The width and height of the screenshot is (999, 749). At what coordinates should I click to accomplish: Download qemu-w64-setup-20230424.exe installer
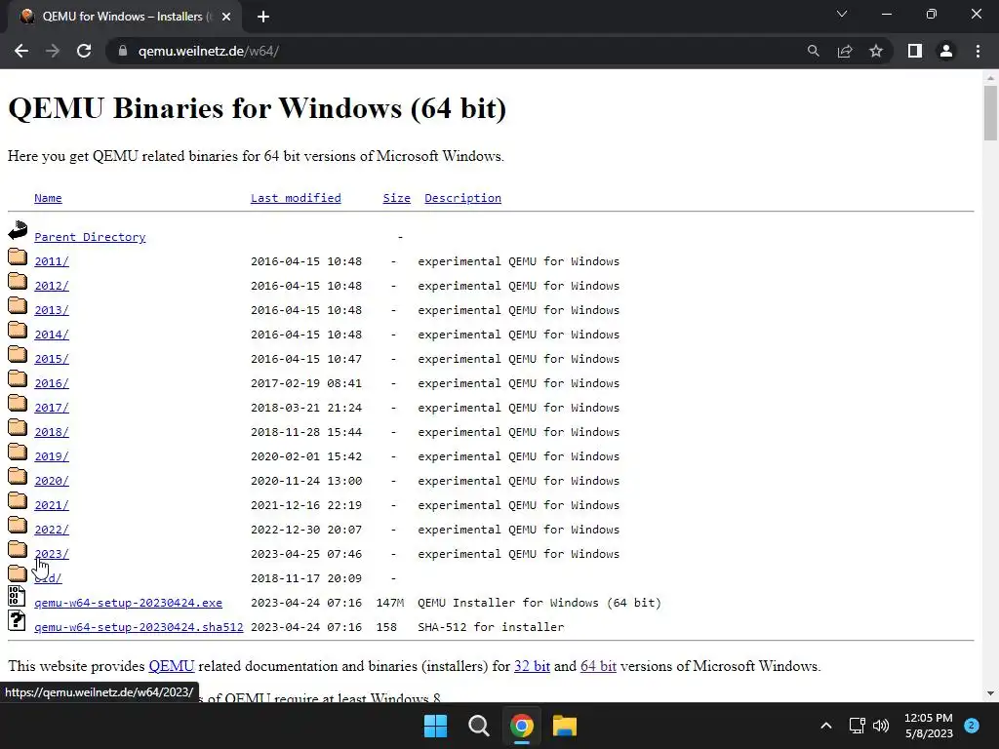point(128,603)
